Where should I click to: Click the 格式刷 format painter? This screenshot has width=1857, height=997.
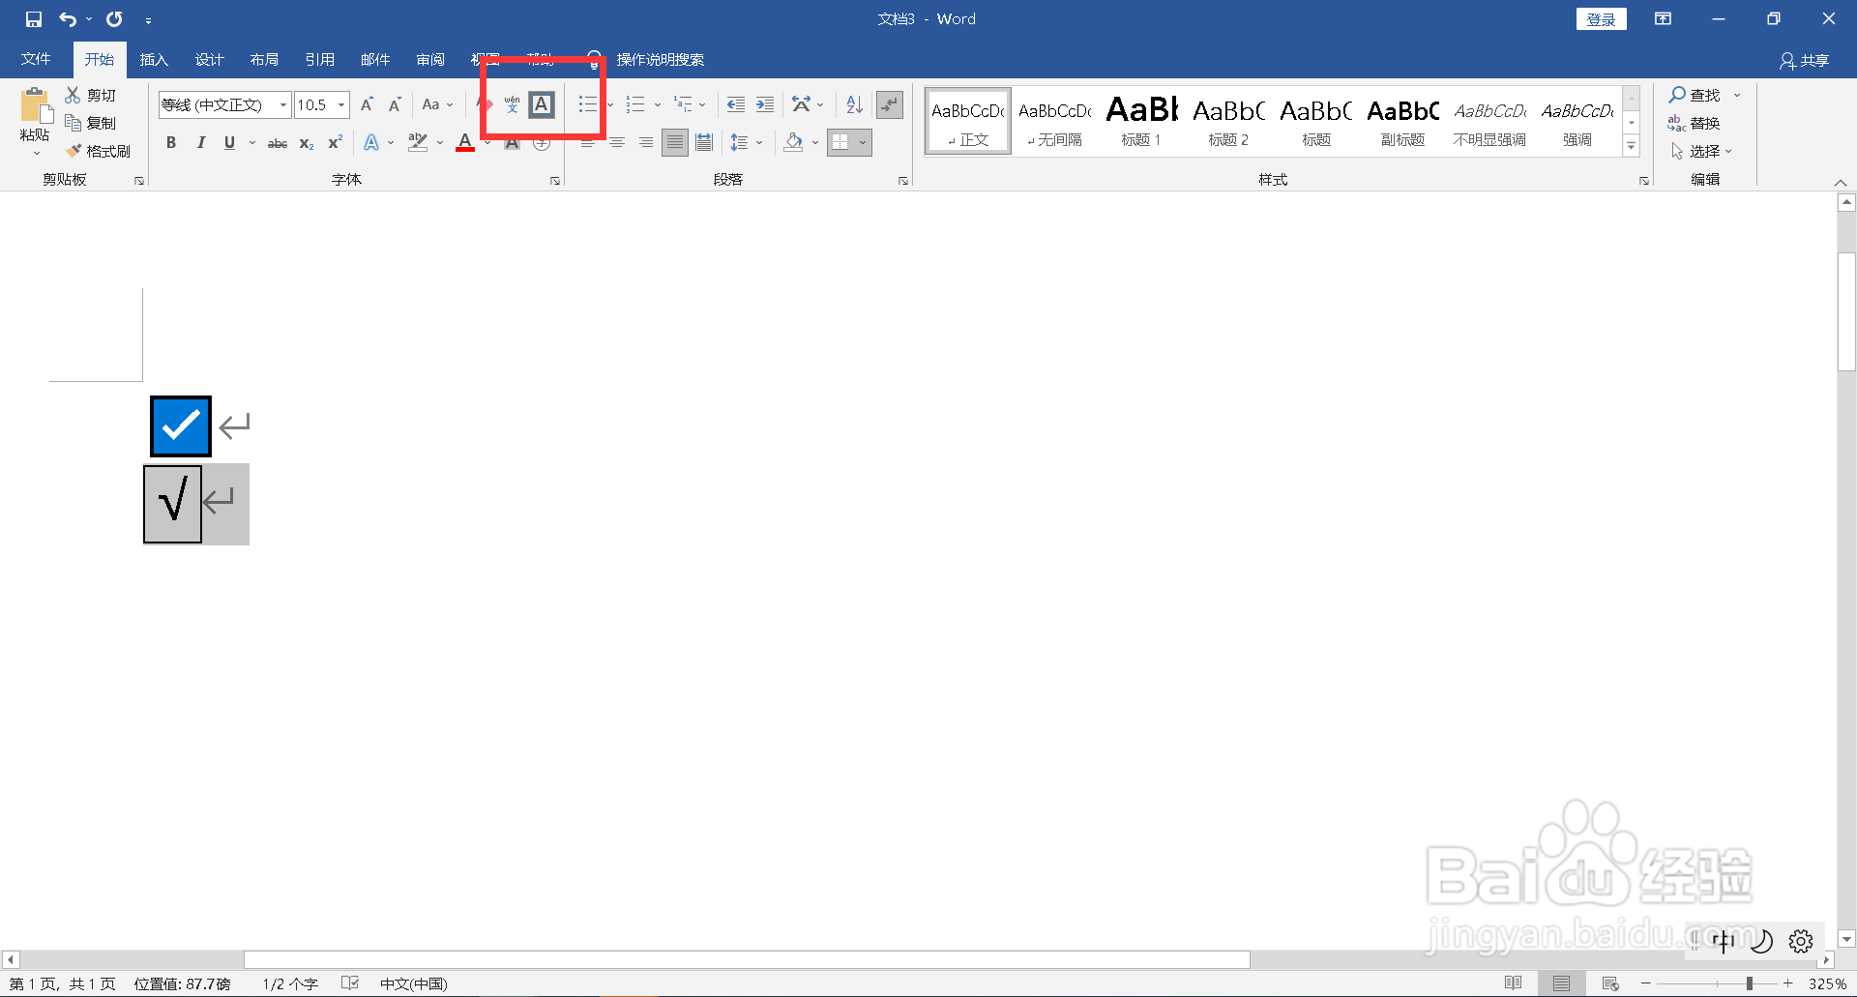click(99, 152)
